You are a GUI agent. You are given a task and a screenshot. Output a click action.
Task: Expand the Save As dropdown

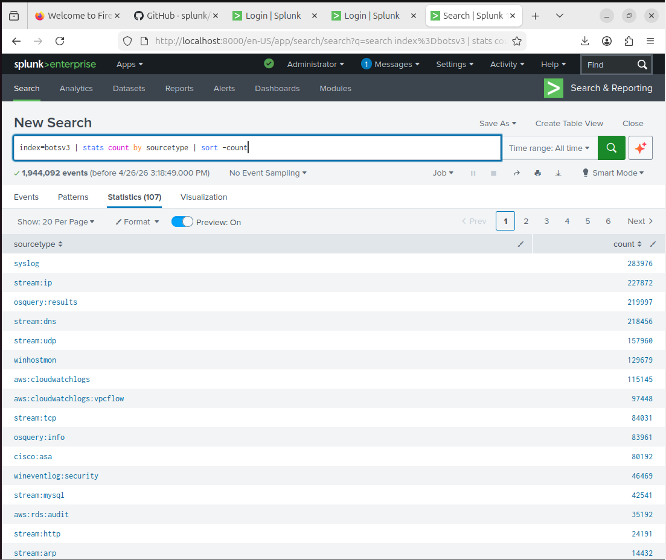498,124
